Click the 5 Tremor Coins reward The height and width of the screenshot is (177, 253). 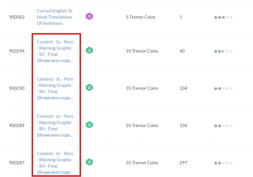(141, 17)
